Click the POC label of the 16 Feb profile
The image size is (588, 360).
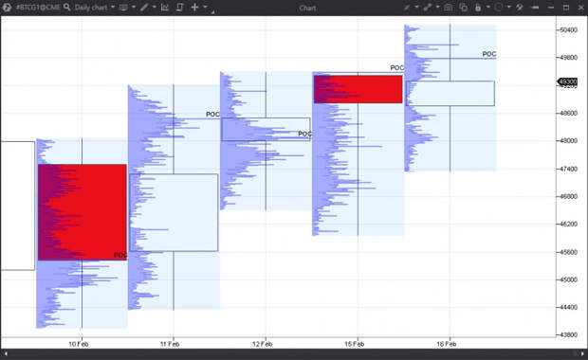click(x=489, y=54)
